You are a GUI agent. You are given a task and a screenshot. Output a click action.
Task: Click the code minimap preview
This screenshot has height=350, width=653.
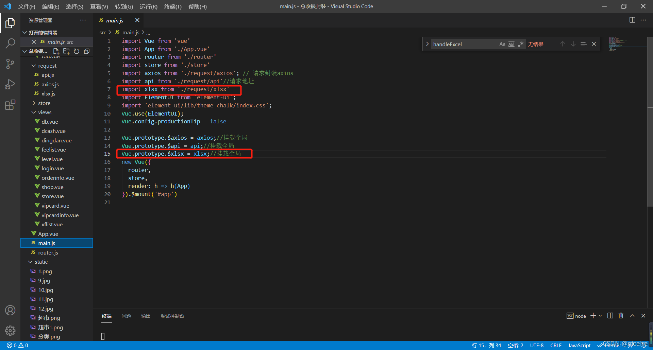tap(617, 44)
